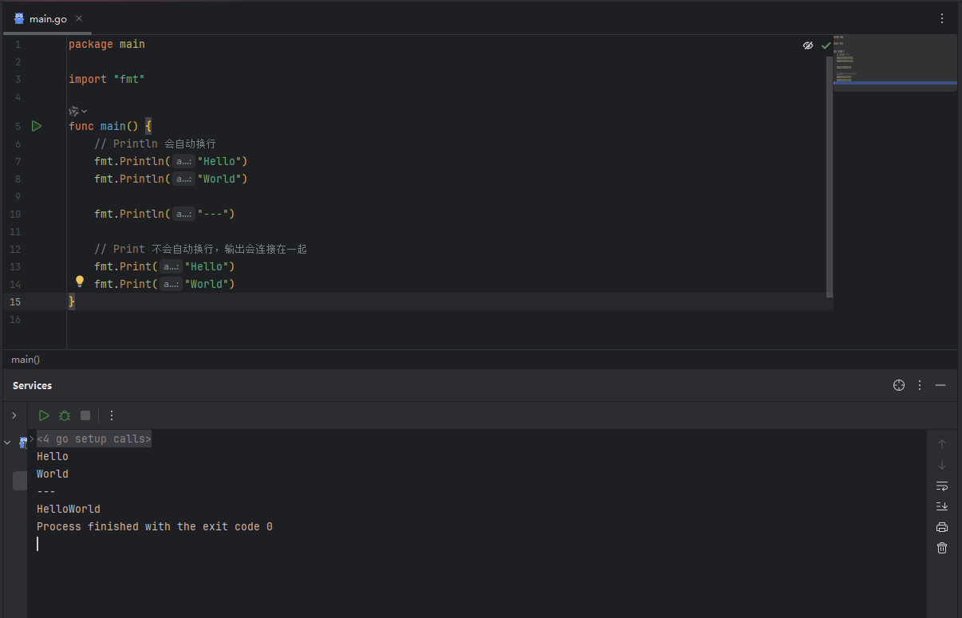Click the green checkmark inspection status
The image size is (962, 618).
click(826, 45)
